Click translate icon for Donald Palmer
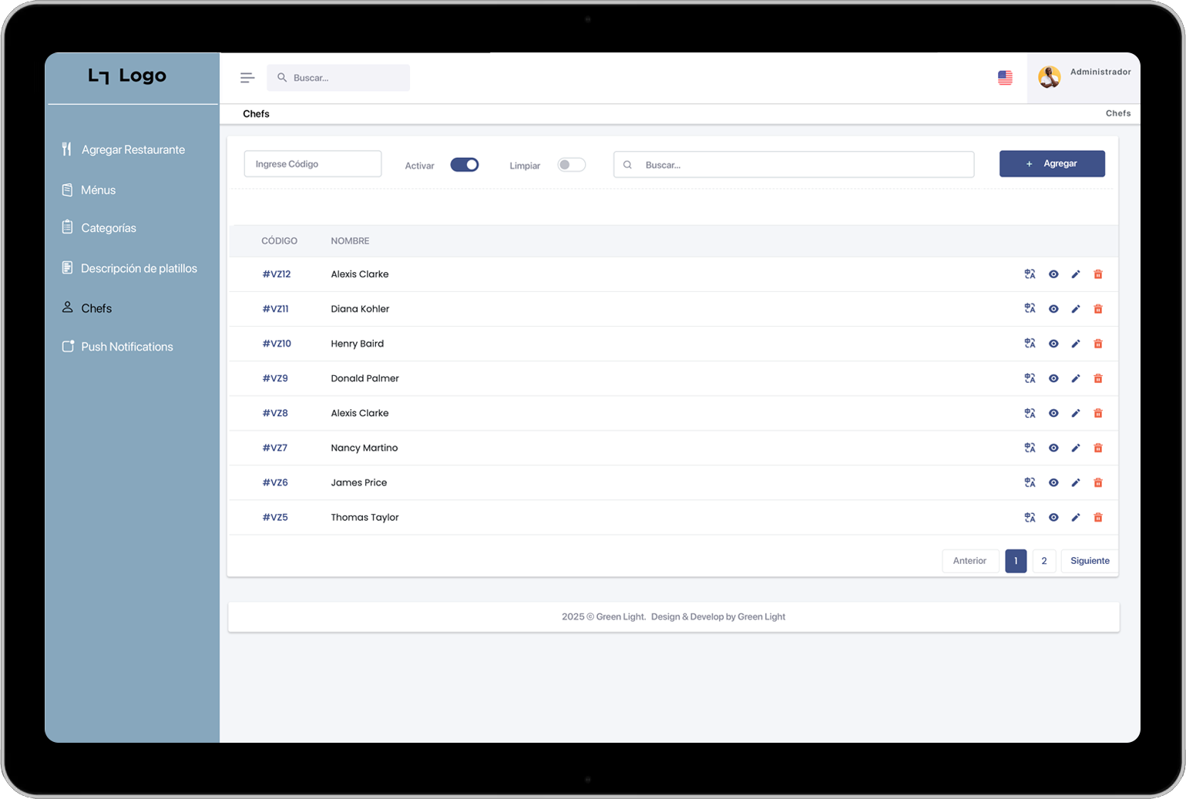 point(1030,378)
